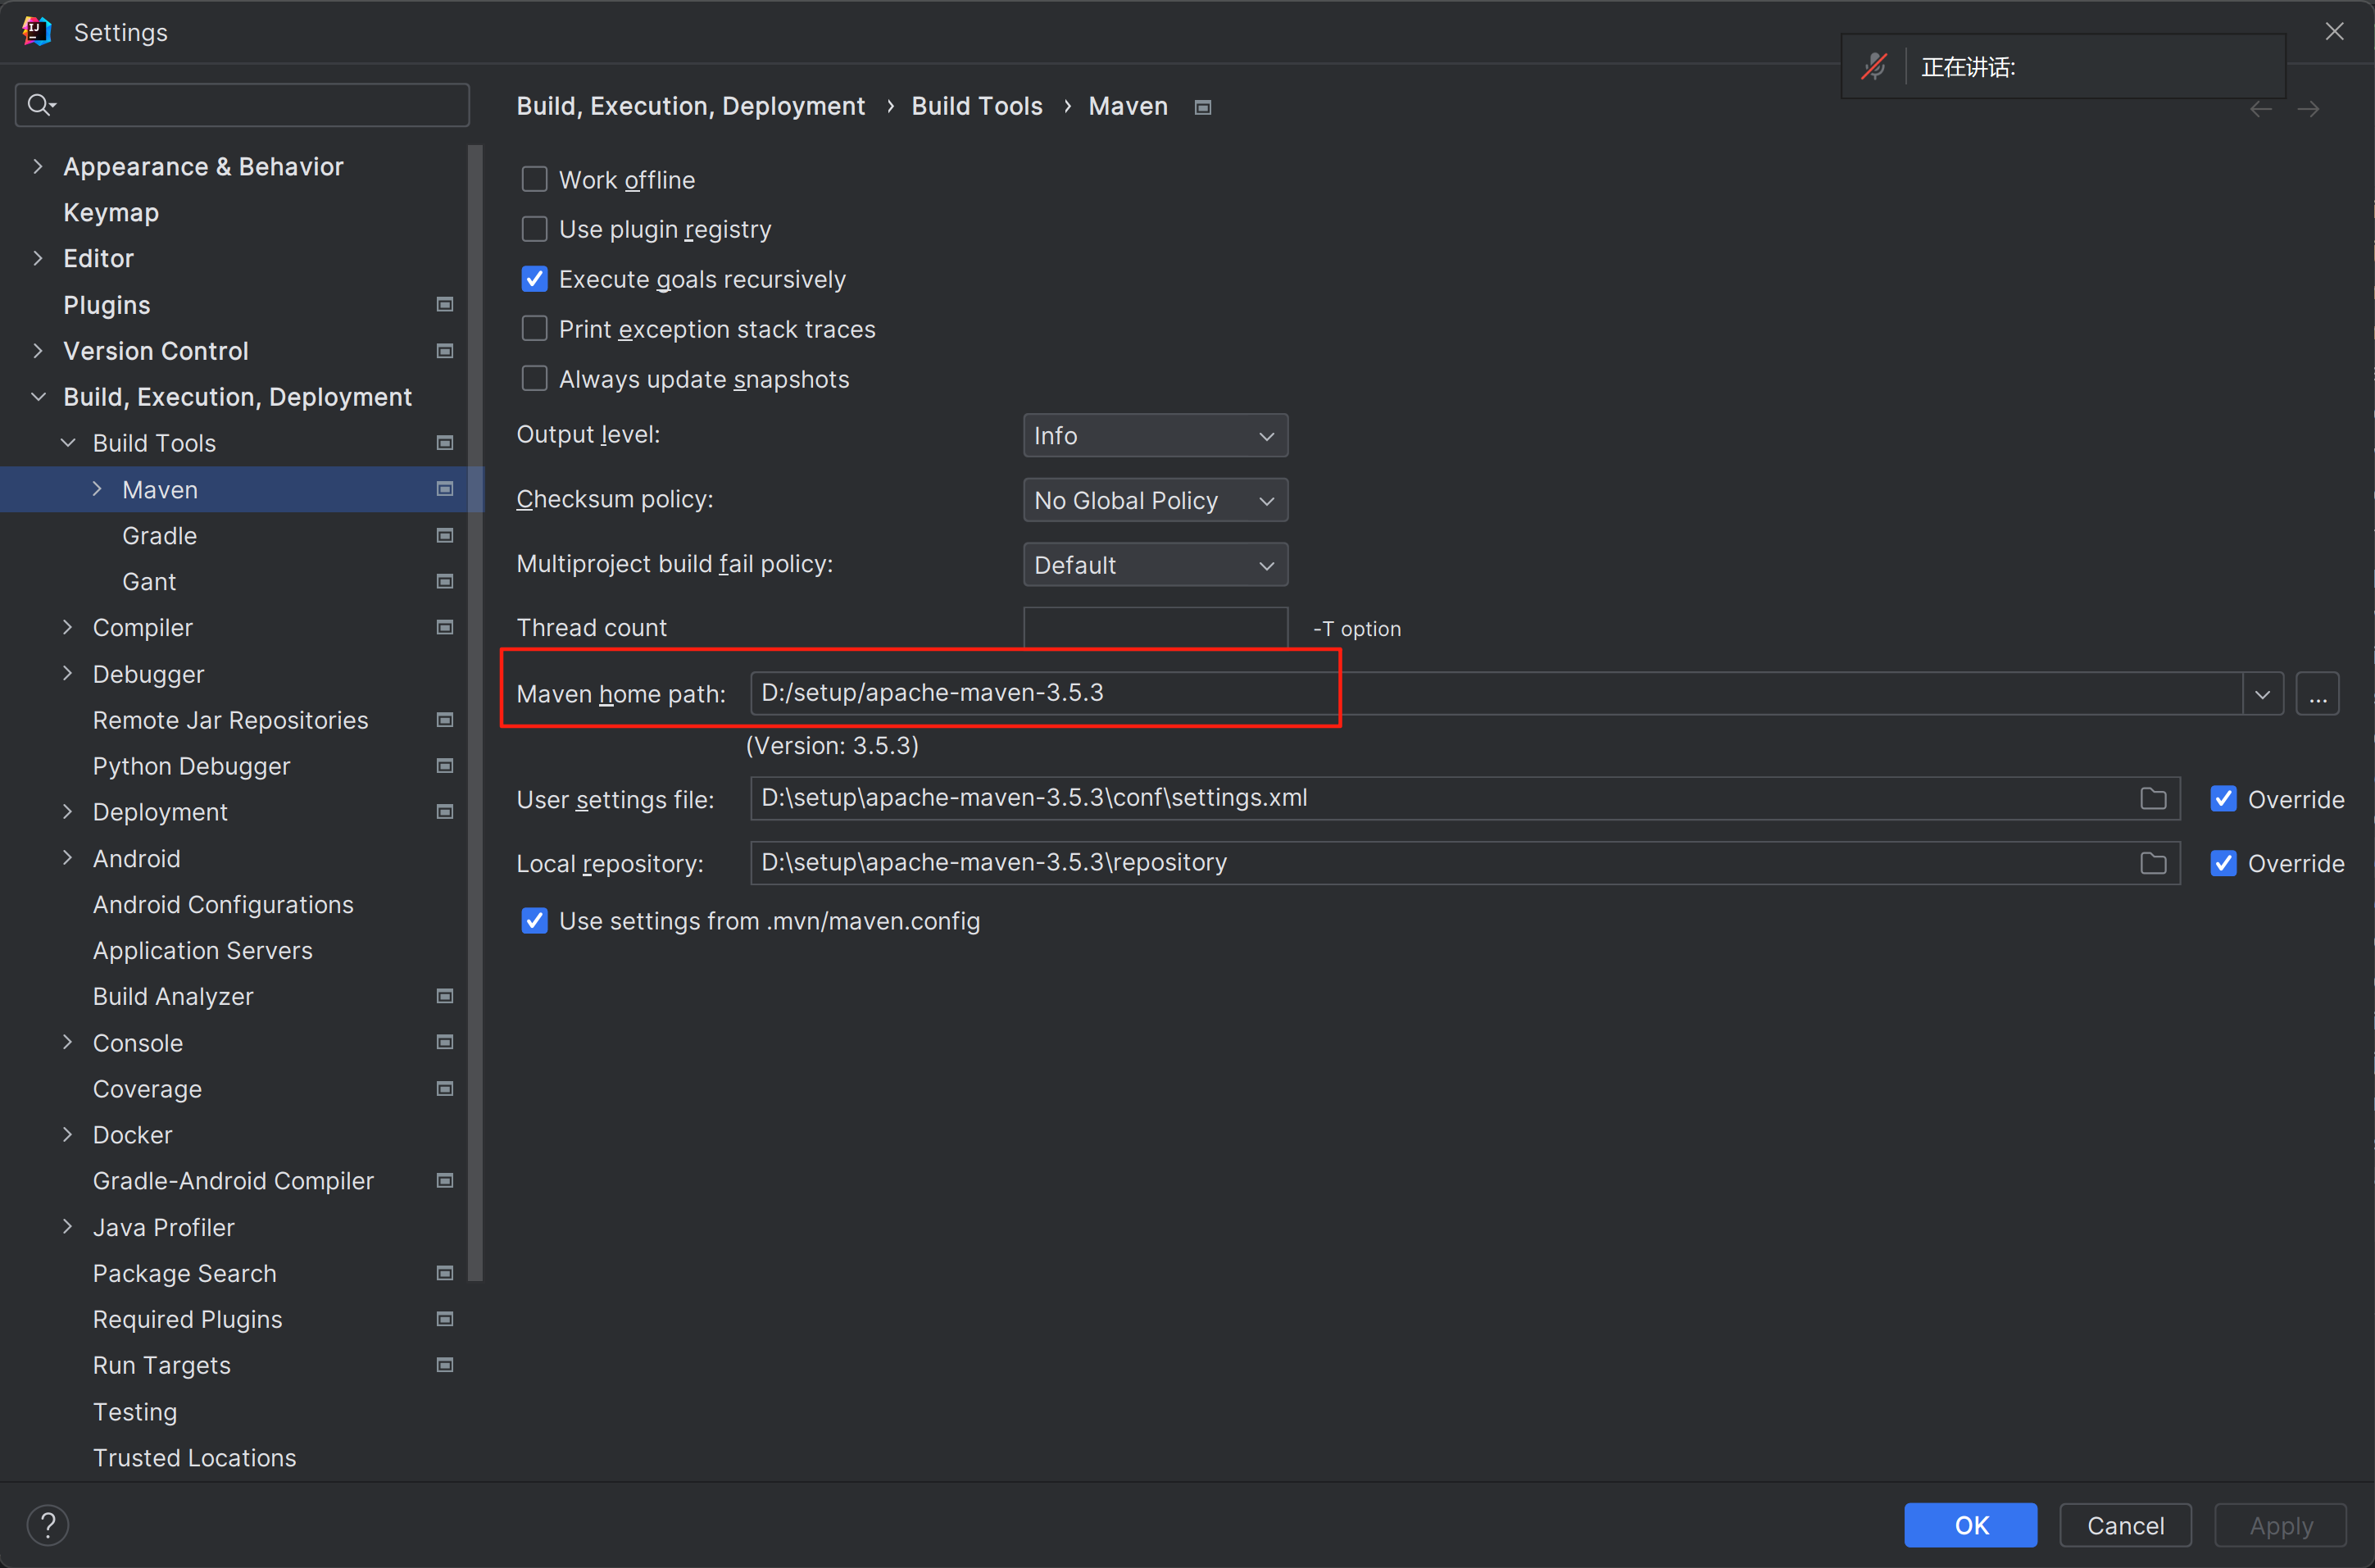Click the IntelliJ IDEA logo in title bar
The width and height of the screenshot is (2375, 1568).
[x=36, y=31]
